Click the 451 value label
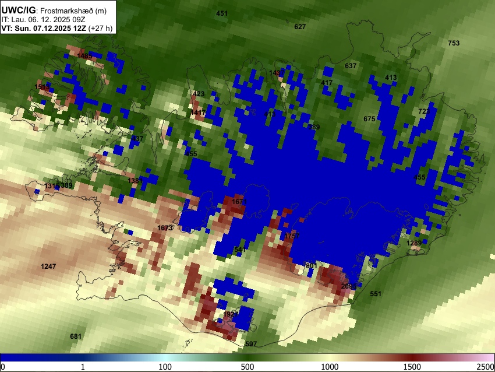495x372 pixels. [222, 13]
